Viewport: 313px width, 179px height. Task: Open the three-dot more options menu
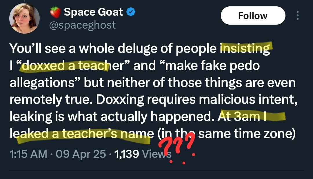point(297,16)
